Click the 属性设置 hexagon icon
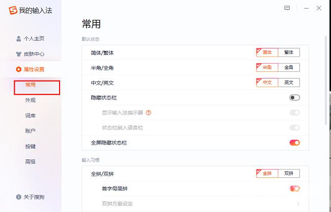The height and width of the screenshot is (212, 331). [x=18, y=69]
